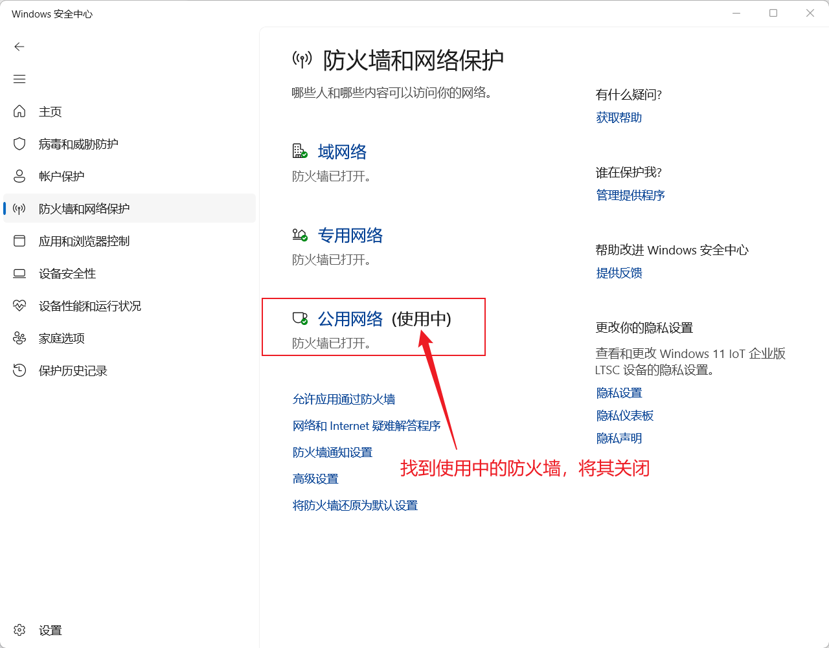Minimize the Windows 安全中心 window
Screen dimensions: 829x648
click(x=736, y=13)
